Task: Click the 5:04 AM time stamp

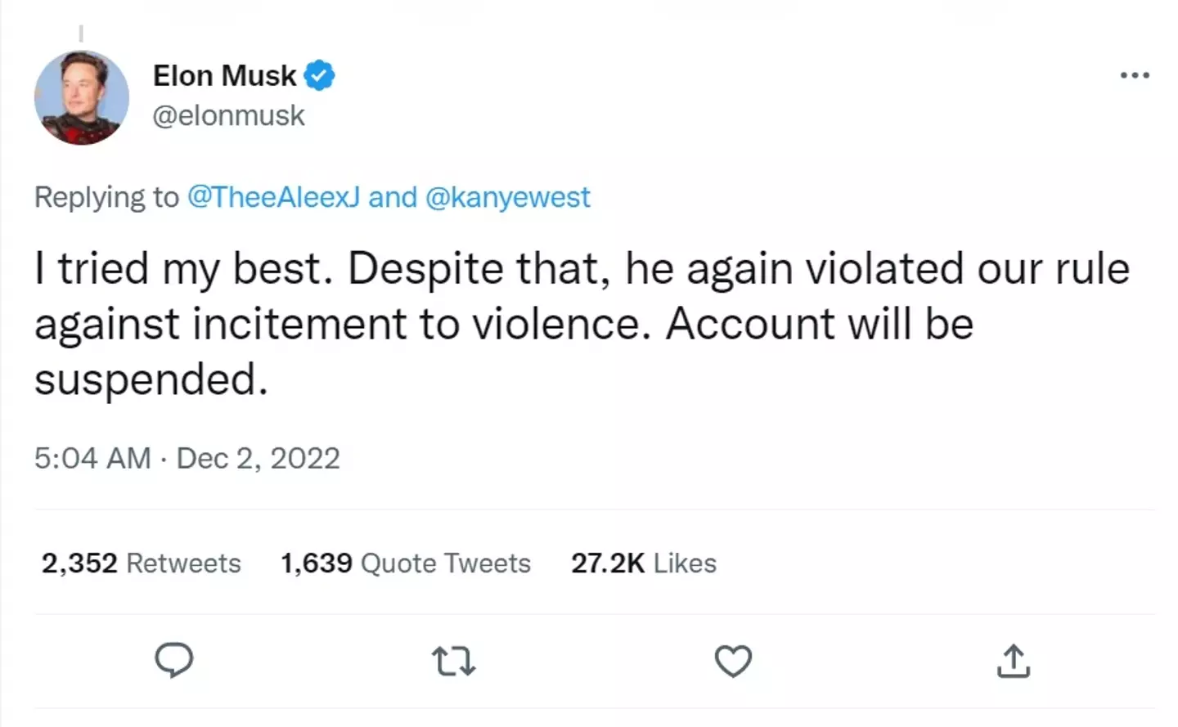Action: (92, 458)
